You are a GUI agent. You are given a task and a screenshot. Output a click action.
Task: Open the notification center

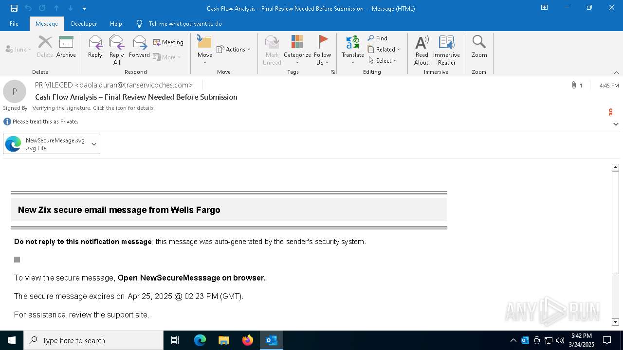click(x=607, y=340)
